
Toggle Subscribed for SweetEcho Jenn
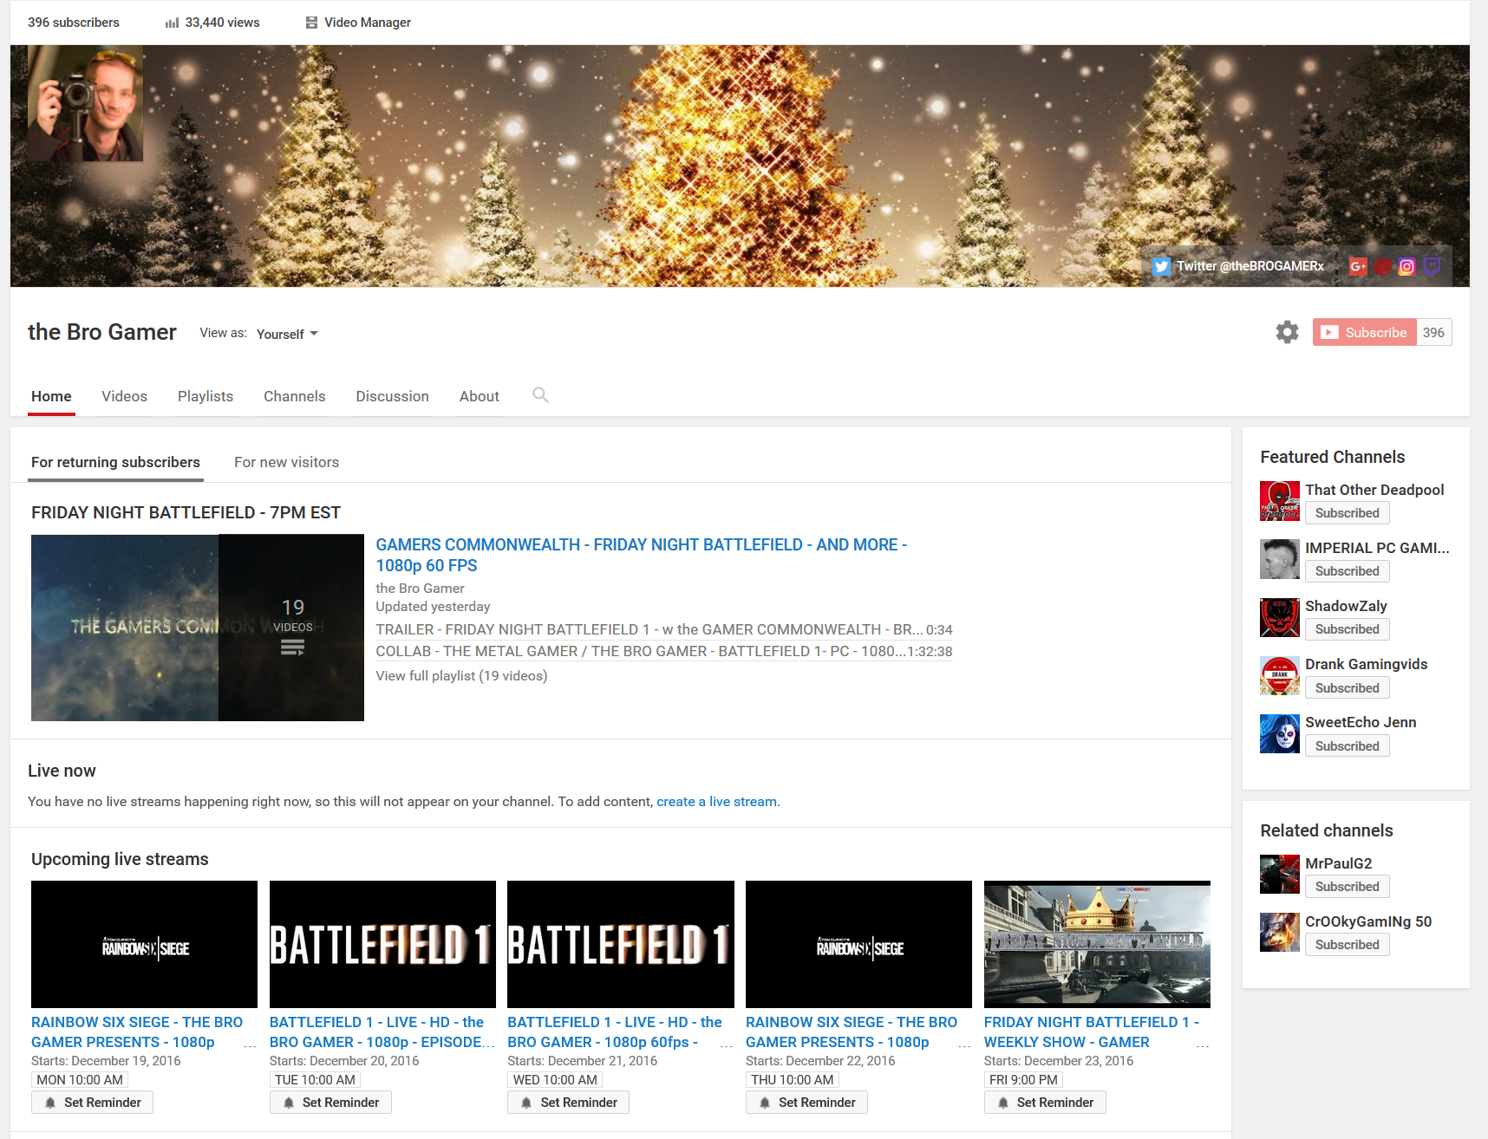pyautogui.click(x=1348, y=746)
